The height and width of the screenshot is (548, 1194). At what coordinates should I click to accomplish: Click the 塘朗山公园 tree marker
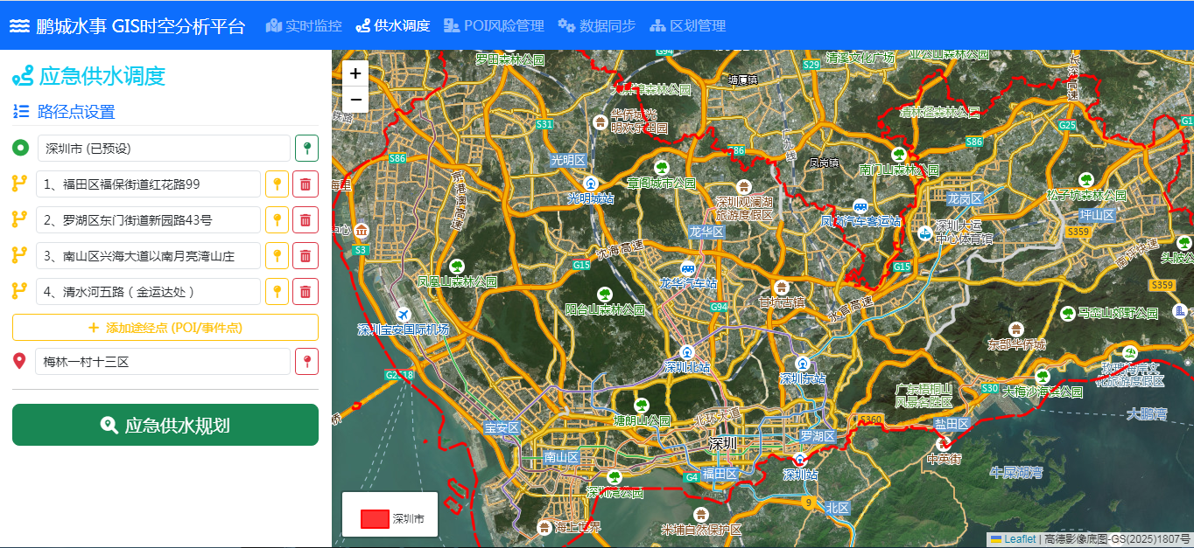[x=642, y=405]
